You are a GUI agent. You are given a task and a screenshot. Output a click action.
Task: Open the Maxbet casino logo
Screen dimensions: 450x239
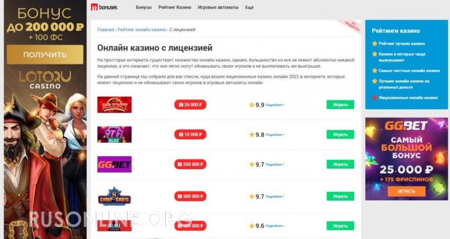(x=114, y=105)
